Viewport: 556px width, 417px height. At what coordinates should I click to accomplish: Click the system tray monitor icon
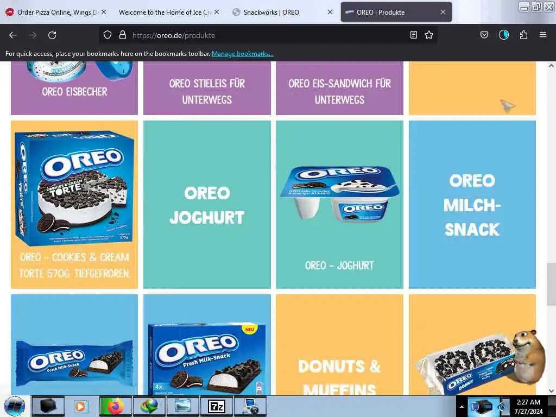[481, 406]
